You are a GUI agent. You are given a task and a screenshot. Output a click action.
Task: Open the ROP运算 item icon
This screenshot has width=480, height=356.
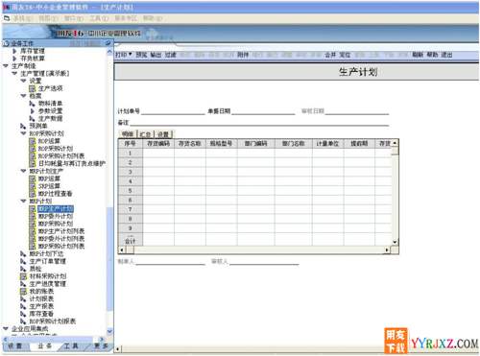(33, 141)
